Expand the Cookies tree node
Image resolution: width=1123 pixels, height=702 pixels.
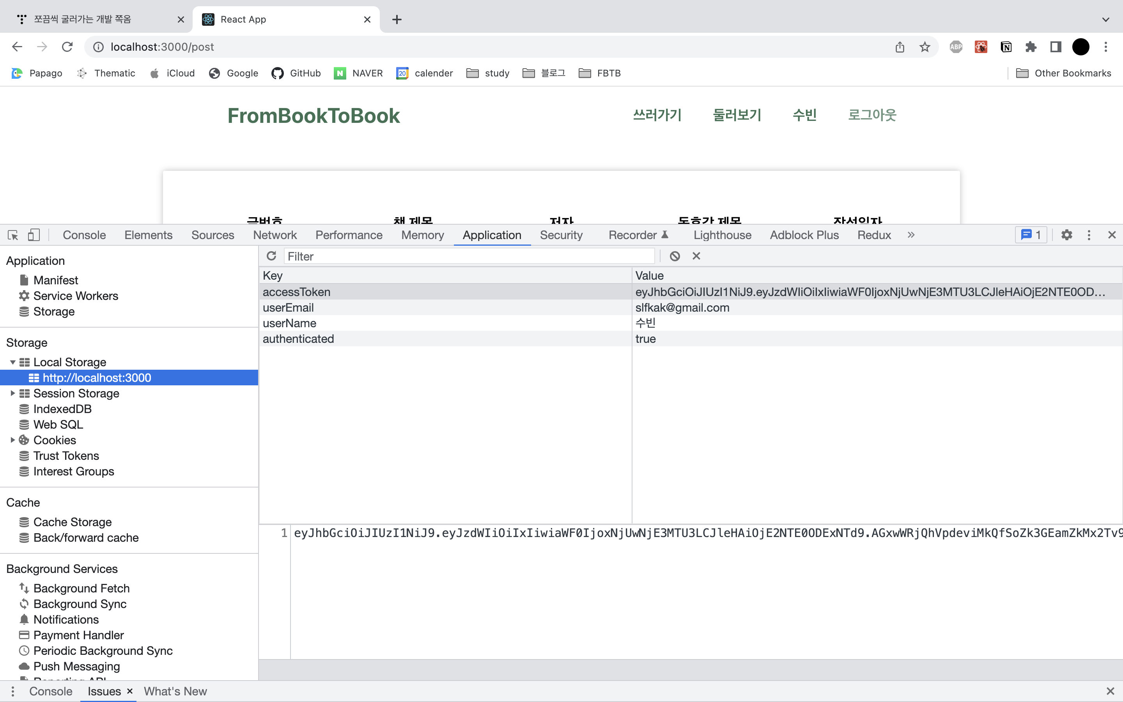click(x=12, y=440)
